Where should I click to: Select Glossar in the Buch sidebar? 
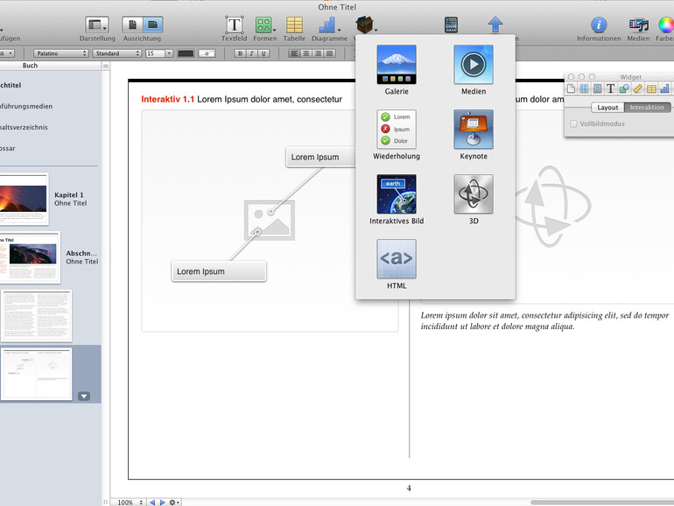[8, 148]
